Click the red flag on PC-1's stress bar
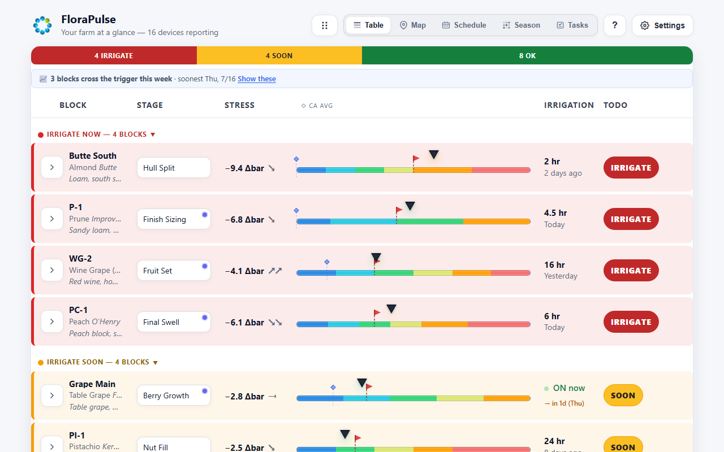The image size is (724, 452). point(377,313)
